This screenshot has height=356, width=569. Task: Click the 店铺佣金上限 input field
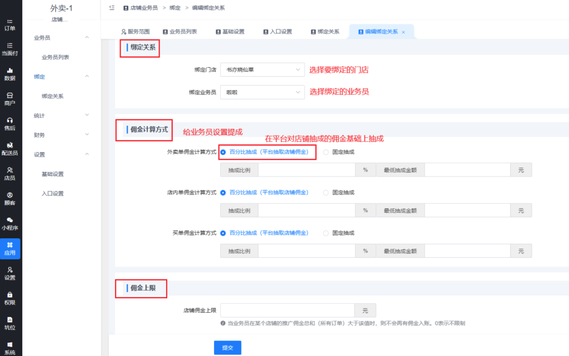click(x=287, y=310)
